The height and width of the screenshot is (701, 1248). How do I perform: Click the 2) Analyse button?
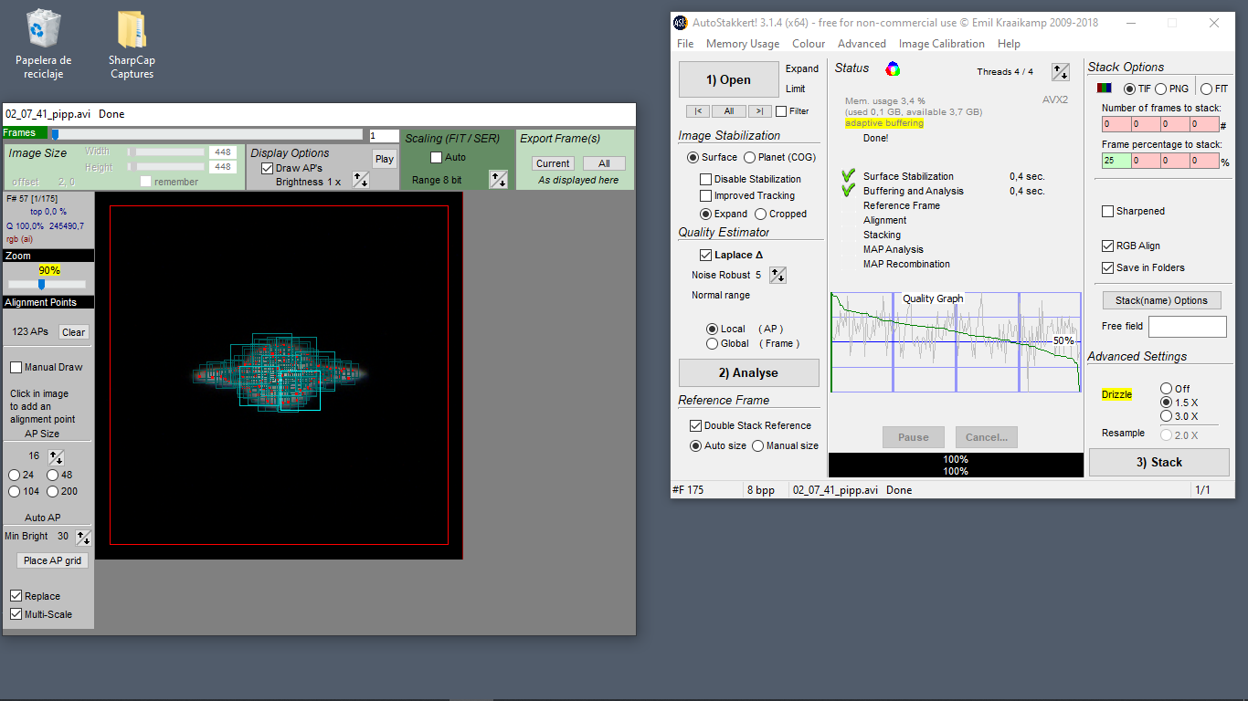(x=748, y=372)
